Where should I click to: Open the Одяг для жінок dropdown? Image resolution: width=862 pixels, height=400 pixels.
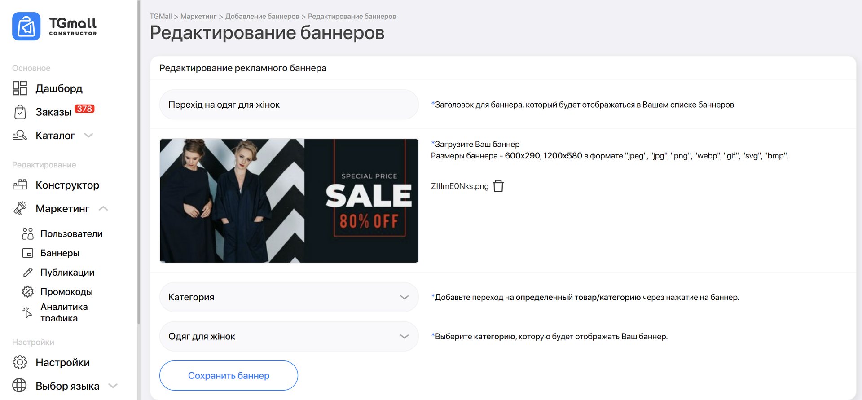(x=289, y=336)
